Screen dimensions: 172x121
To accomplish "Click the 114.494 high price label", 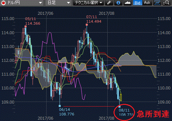I will pos(94,21).
